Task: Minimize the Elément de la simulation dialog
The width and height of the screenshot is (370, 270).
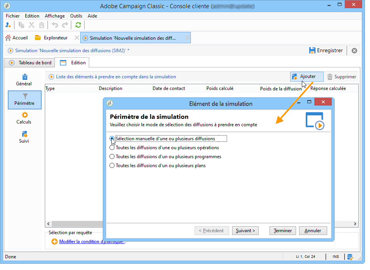Action: [298, 102]
